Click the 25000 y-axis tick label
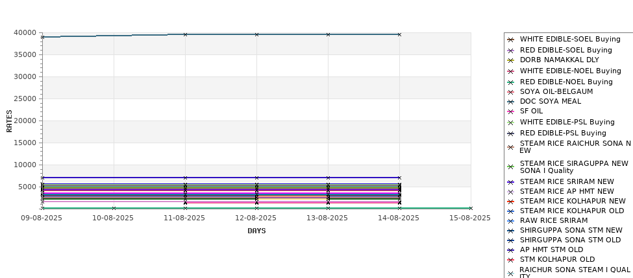The height and width of the screenshot is (278, 633). click(x=25, y=98)
